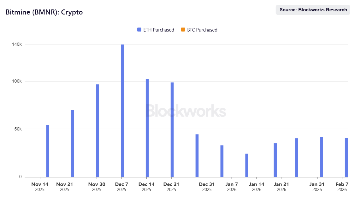Image resolution: width=355 pixels, height=197 pixels.
Task: Click the blue ETH Purchased legend swatch
Action: click(x=139, y=30)
